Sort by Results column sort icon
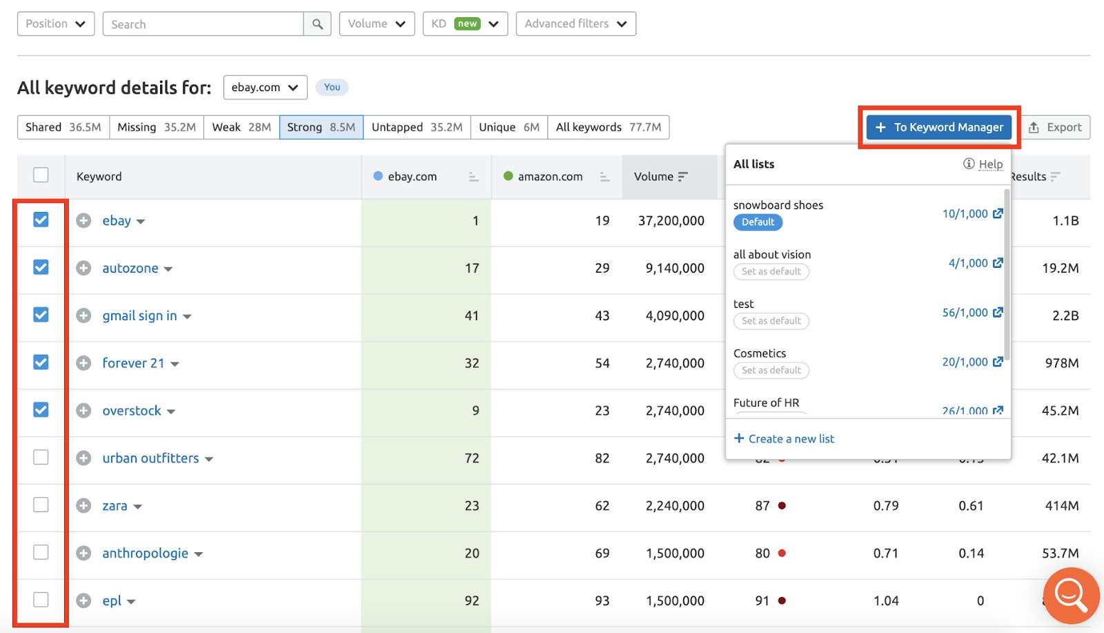Image resolution: width=1104 pixels, height=633 pixels. 1055,177
